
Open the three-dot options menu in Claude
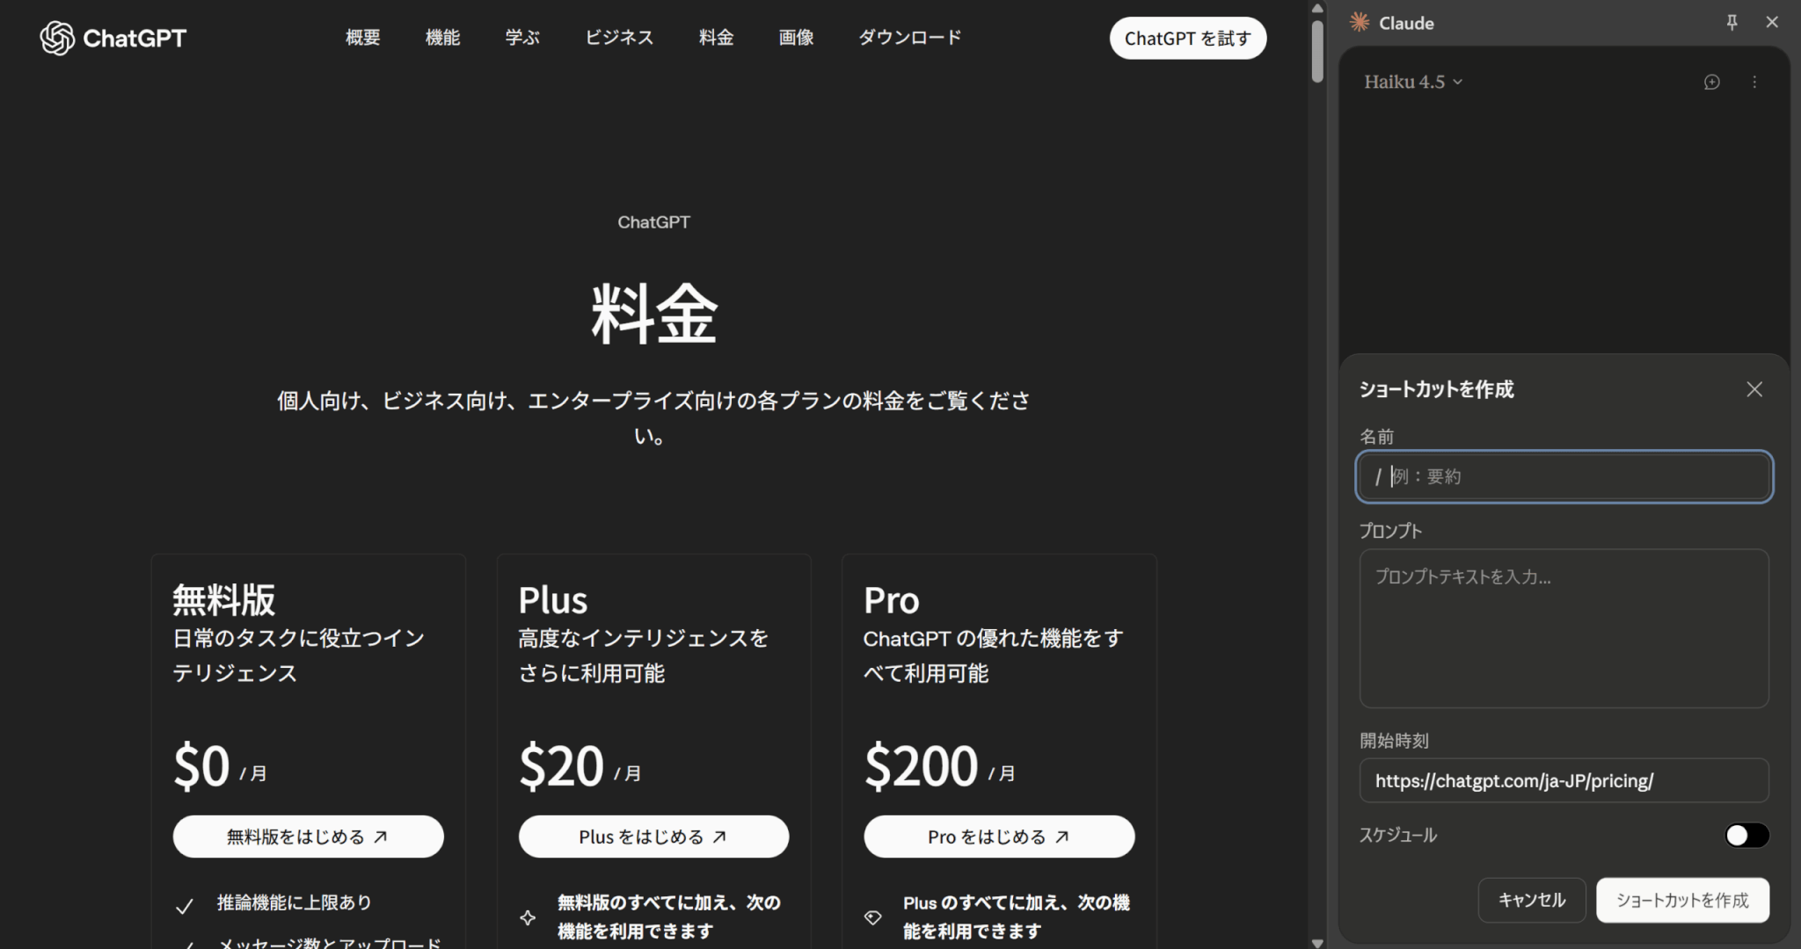[1754, 82]
